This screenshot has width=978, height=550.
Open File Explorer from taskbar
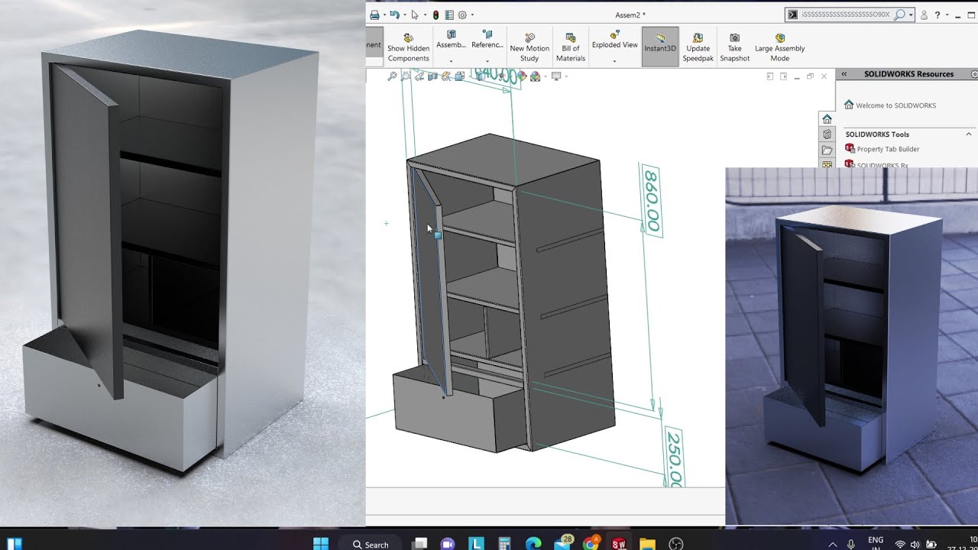647,543
